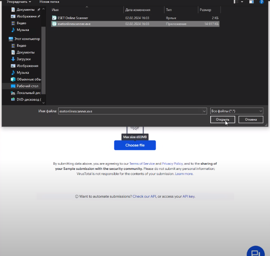This screenshot has width=270, height=256.
Task: Open the Learn more link
Action: point(184,174)
